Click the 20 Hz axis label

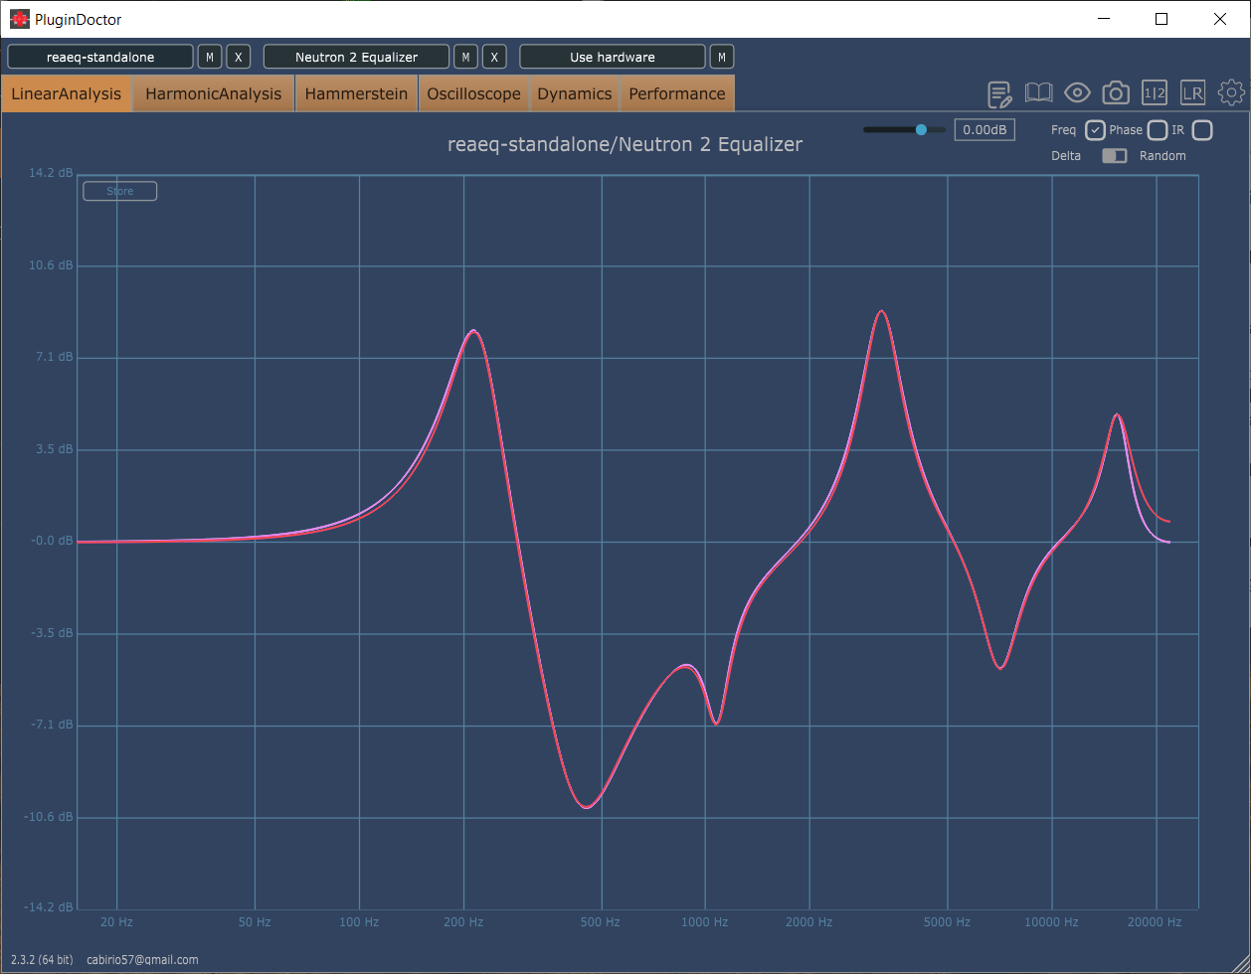coord(117,922)
